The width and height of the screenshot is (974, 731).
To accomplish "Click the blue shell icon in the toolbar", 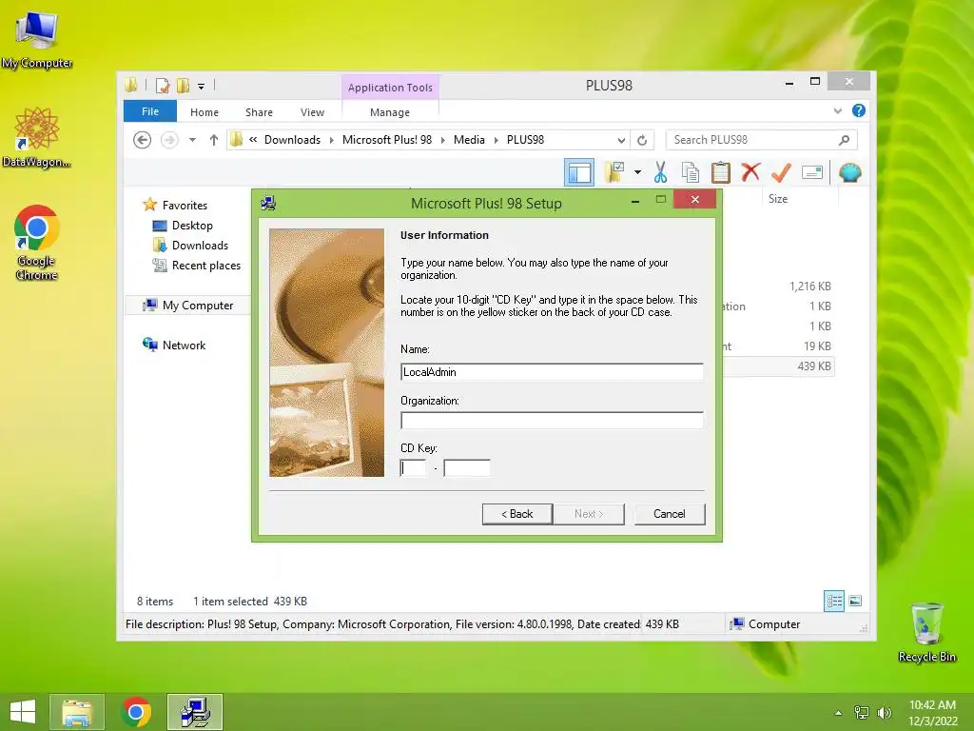I will coord(849,172).
